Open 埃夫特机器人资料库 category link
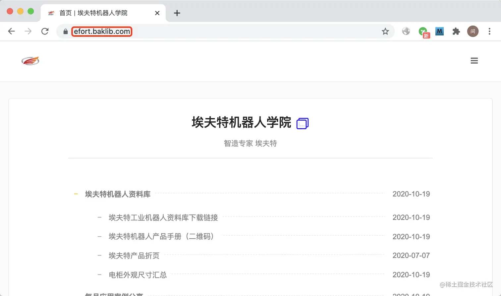 tap(118, 194)
